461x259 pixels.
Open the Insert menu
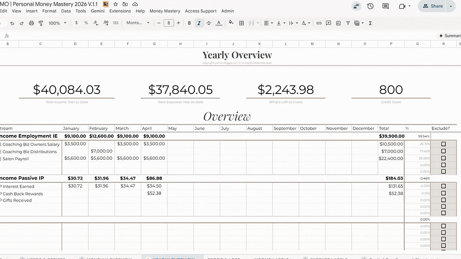32,11
